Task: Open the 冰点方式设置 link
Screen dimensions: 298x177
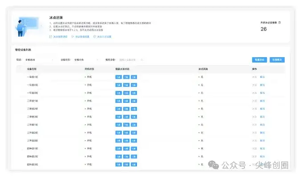Action: [x=105, y=37]
